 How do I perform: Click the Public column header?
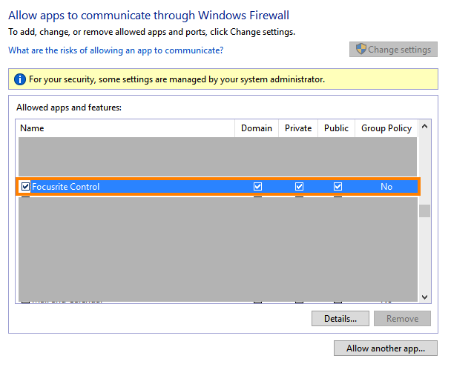[x=336, y=128]
